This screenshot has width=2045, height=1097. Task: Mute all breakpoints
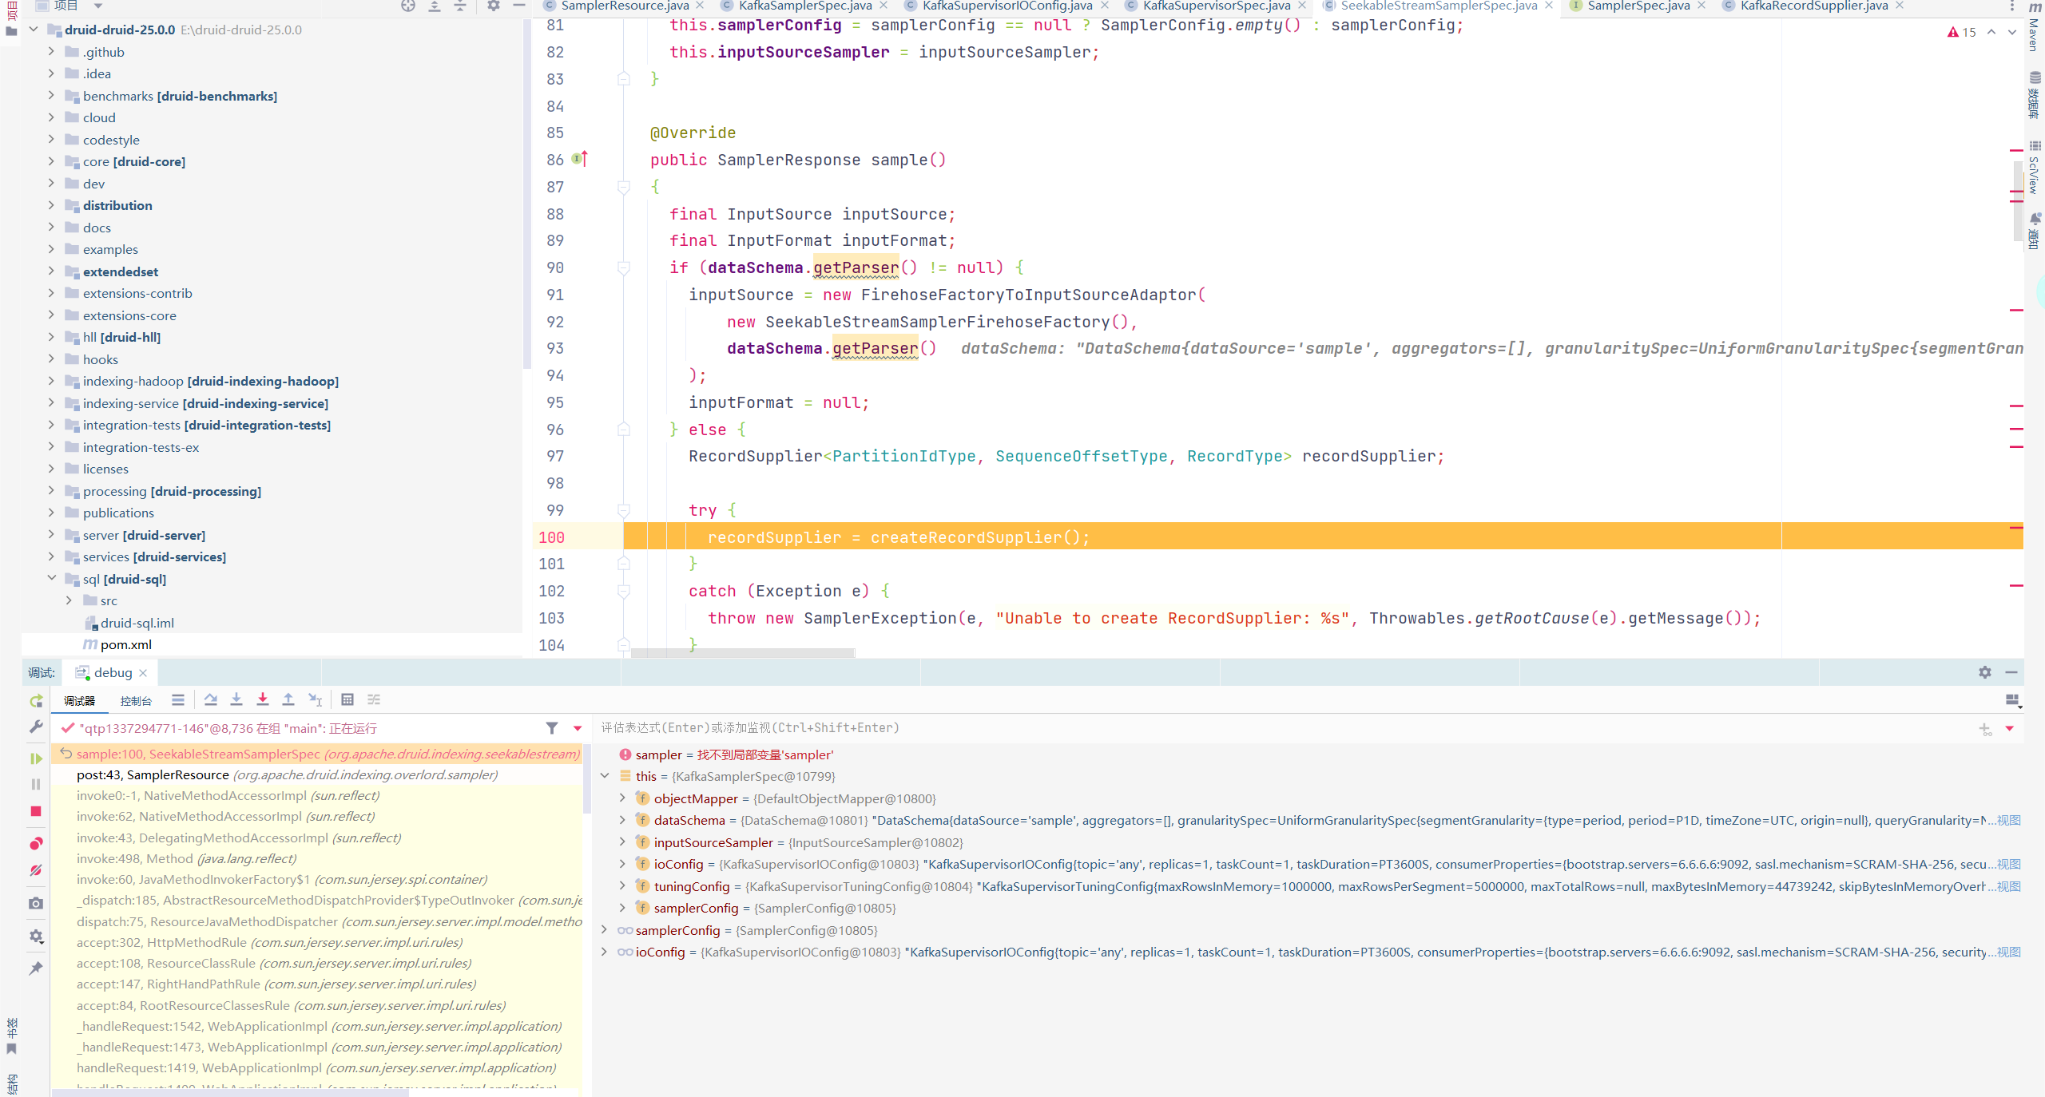tap(36, 870)
